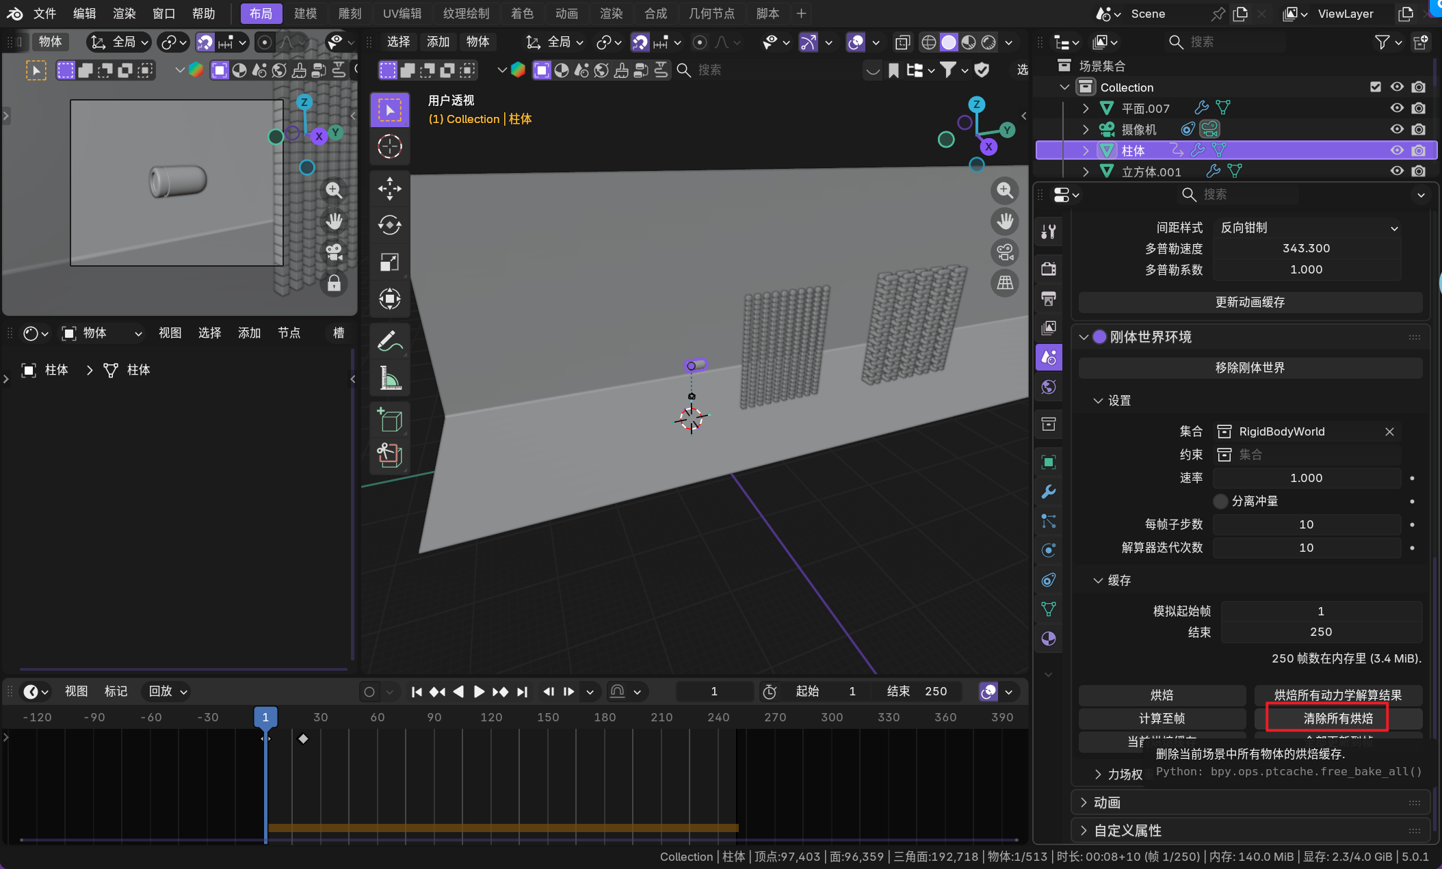
Task: Open the Modifiers wrench properties tab
Action: point(1049,492)
